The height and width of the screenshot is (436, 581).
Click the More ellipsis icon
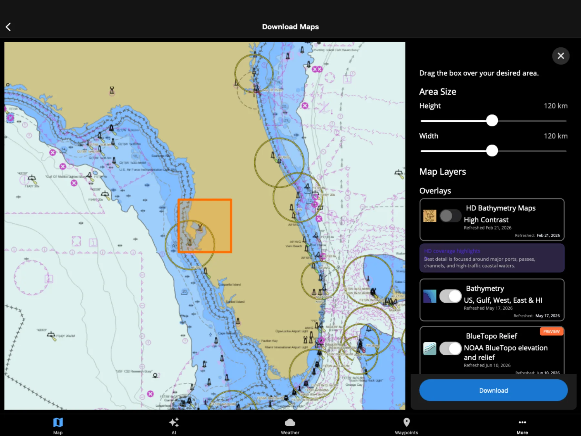point(522,422)
